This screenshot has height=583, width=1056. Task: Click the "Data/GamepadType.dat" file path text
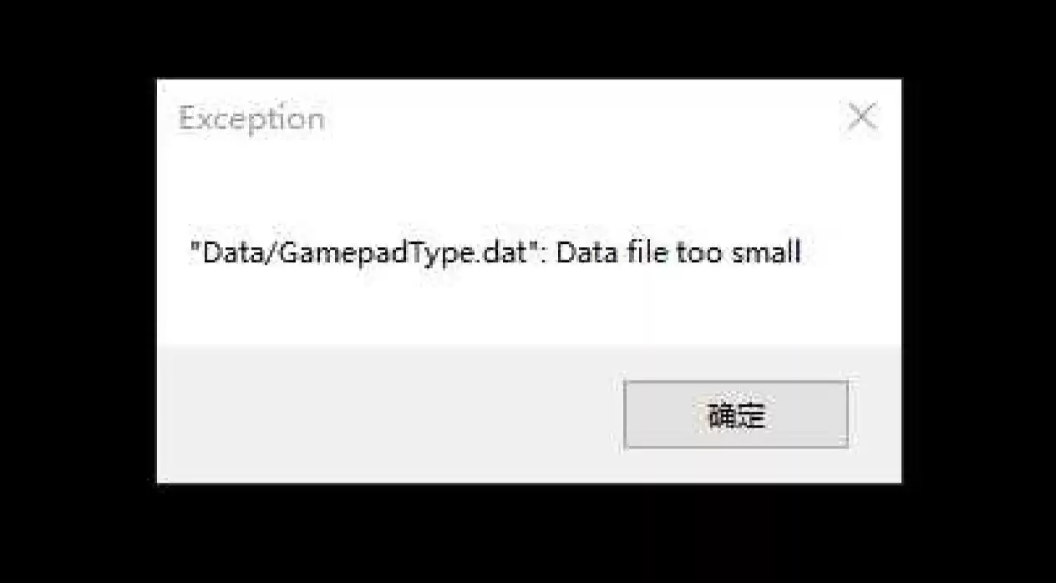[363, 253]
